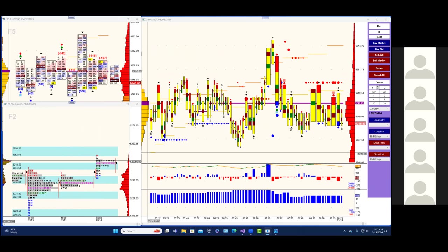Screen dimensions: 448x252
Task: Click the 07:18 time label on main chart axis
Action: (x=267, y=218)
